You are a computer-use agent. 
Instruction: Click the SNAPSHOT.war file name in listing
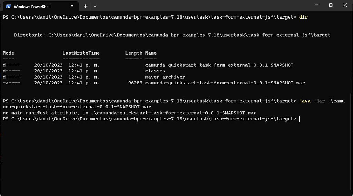[x=225, y=83]
